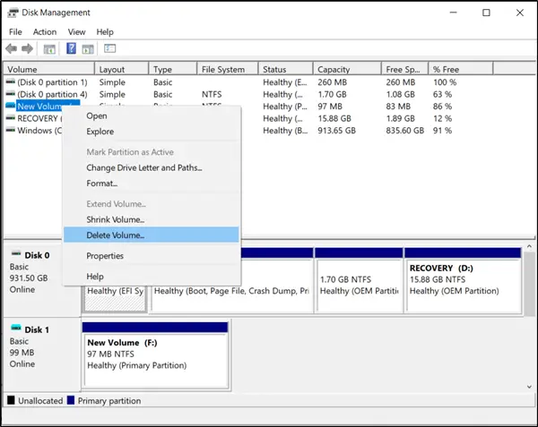Click the Forward arrow toolbar icon
The width and height of the screenshot is (538, 427).
[27, 48]
